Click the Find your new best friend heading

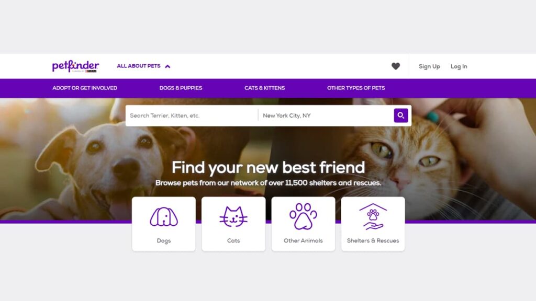click(x=269, y=167)
